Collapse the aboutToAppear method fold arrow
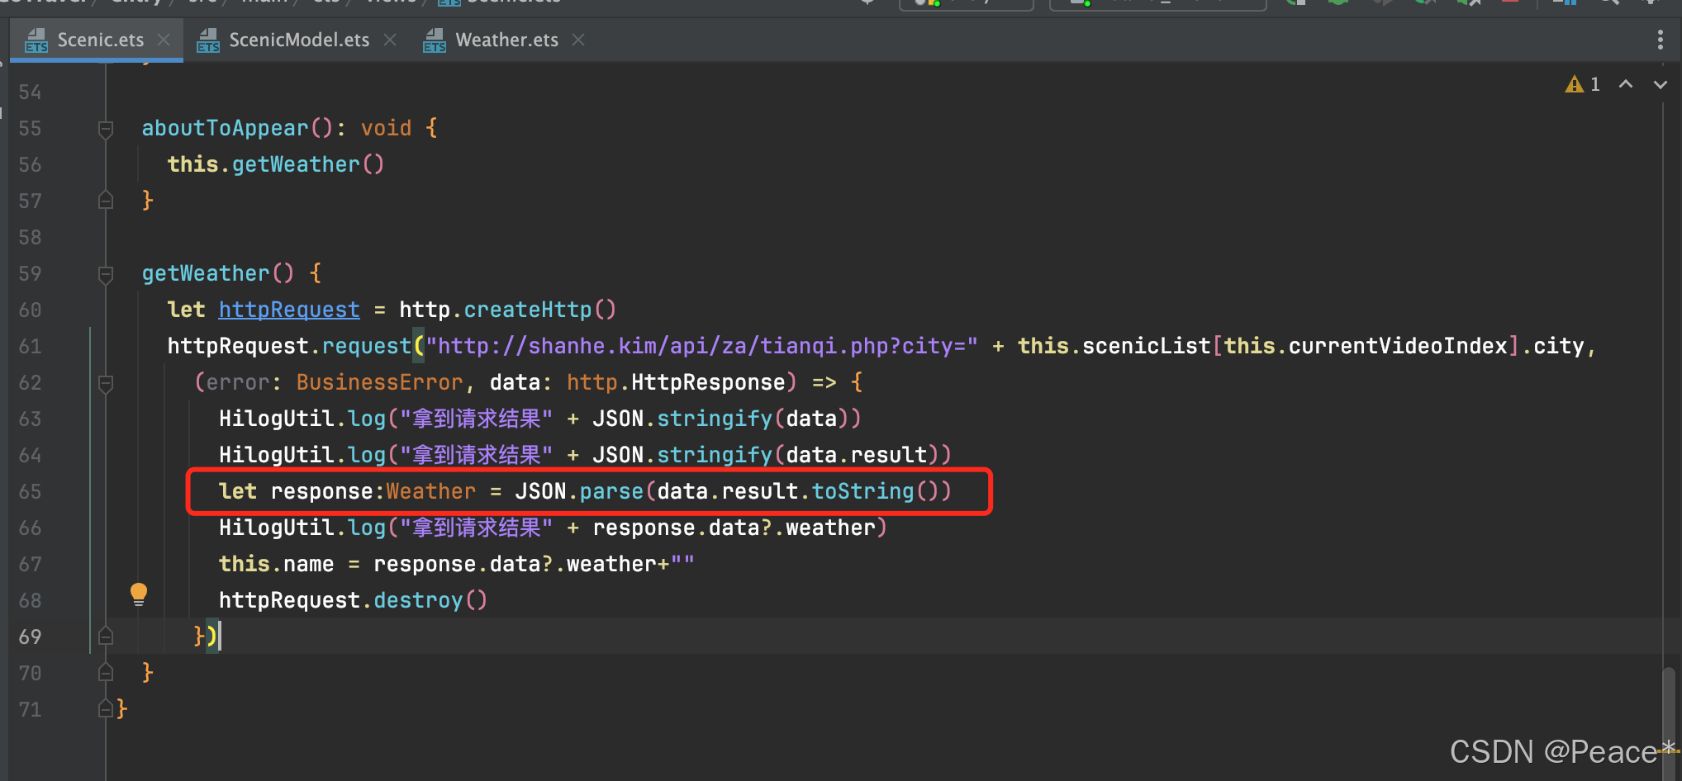 click(x=105, y=128)
